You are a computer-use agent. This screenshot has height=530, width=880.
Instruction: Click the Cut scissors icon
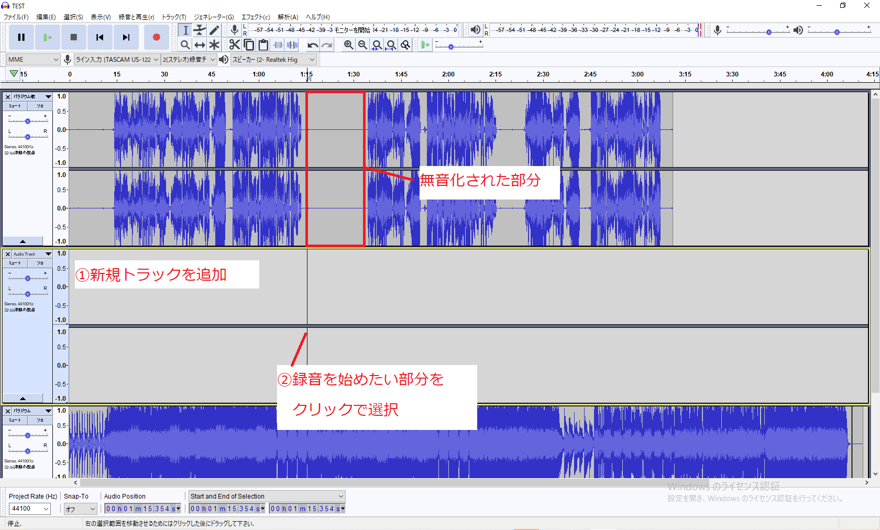[234, 45]
